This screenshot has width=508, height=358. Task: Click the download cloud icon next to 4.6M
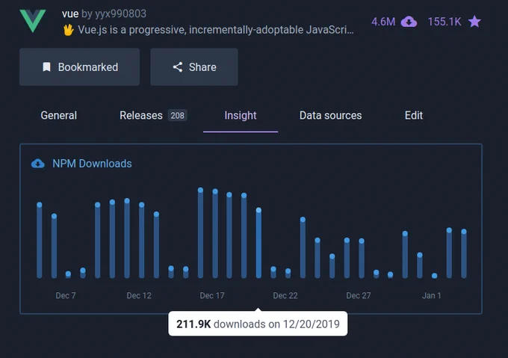coord(409,22)
